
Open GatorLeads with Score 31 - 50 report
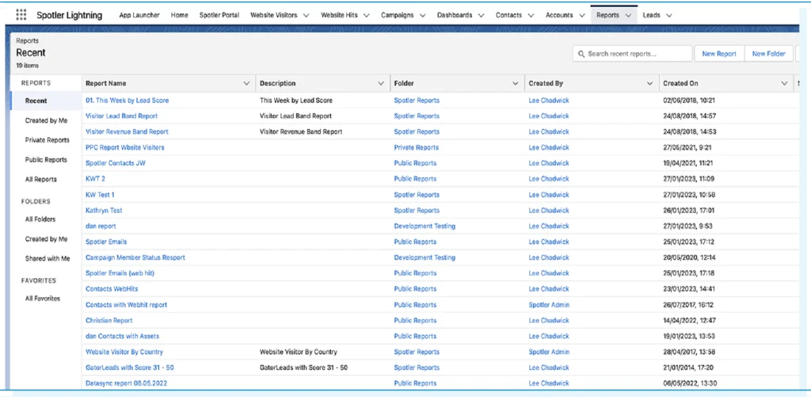[129, 367]
